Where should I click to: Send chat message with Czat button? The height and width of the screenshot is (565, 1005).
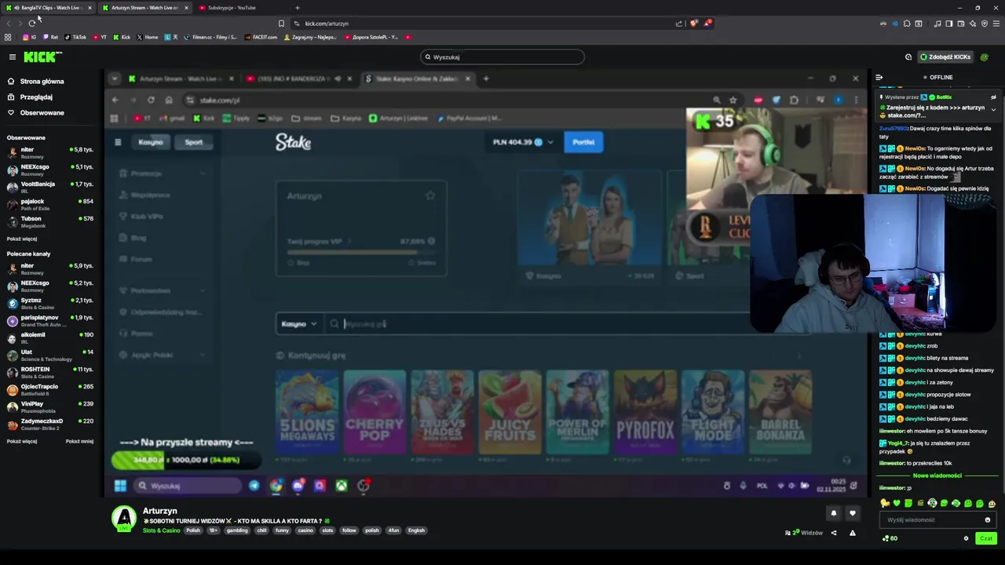tap(985, 538)
